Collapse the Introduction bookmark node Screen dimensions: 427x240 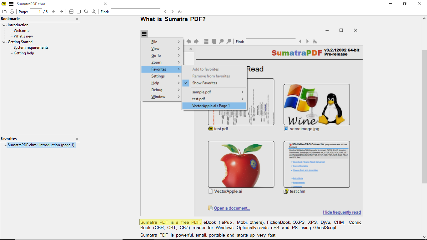[x=4, y=25]
